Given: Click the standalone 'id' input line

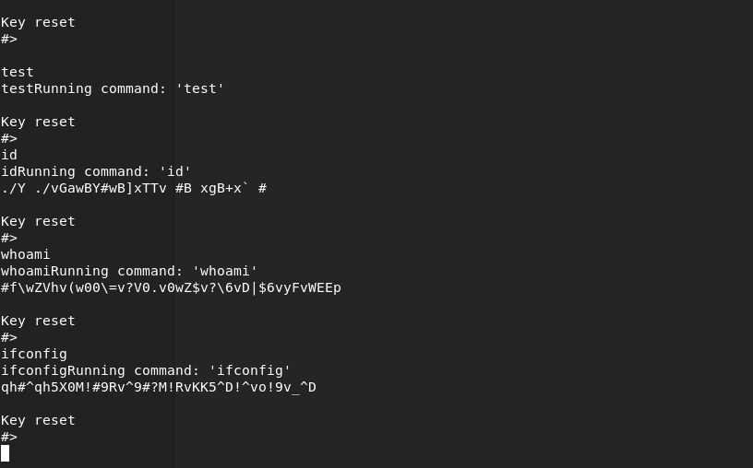Looking at the screenshot, I should click(9, 155).
